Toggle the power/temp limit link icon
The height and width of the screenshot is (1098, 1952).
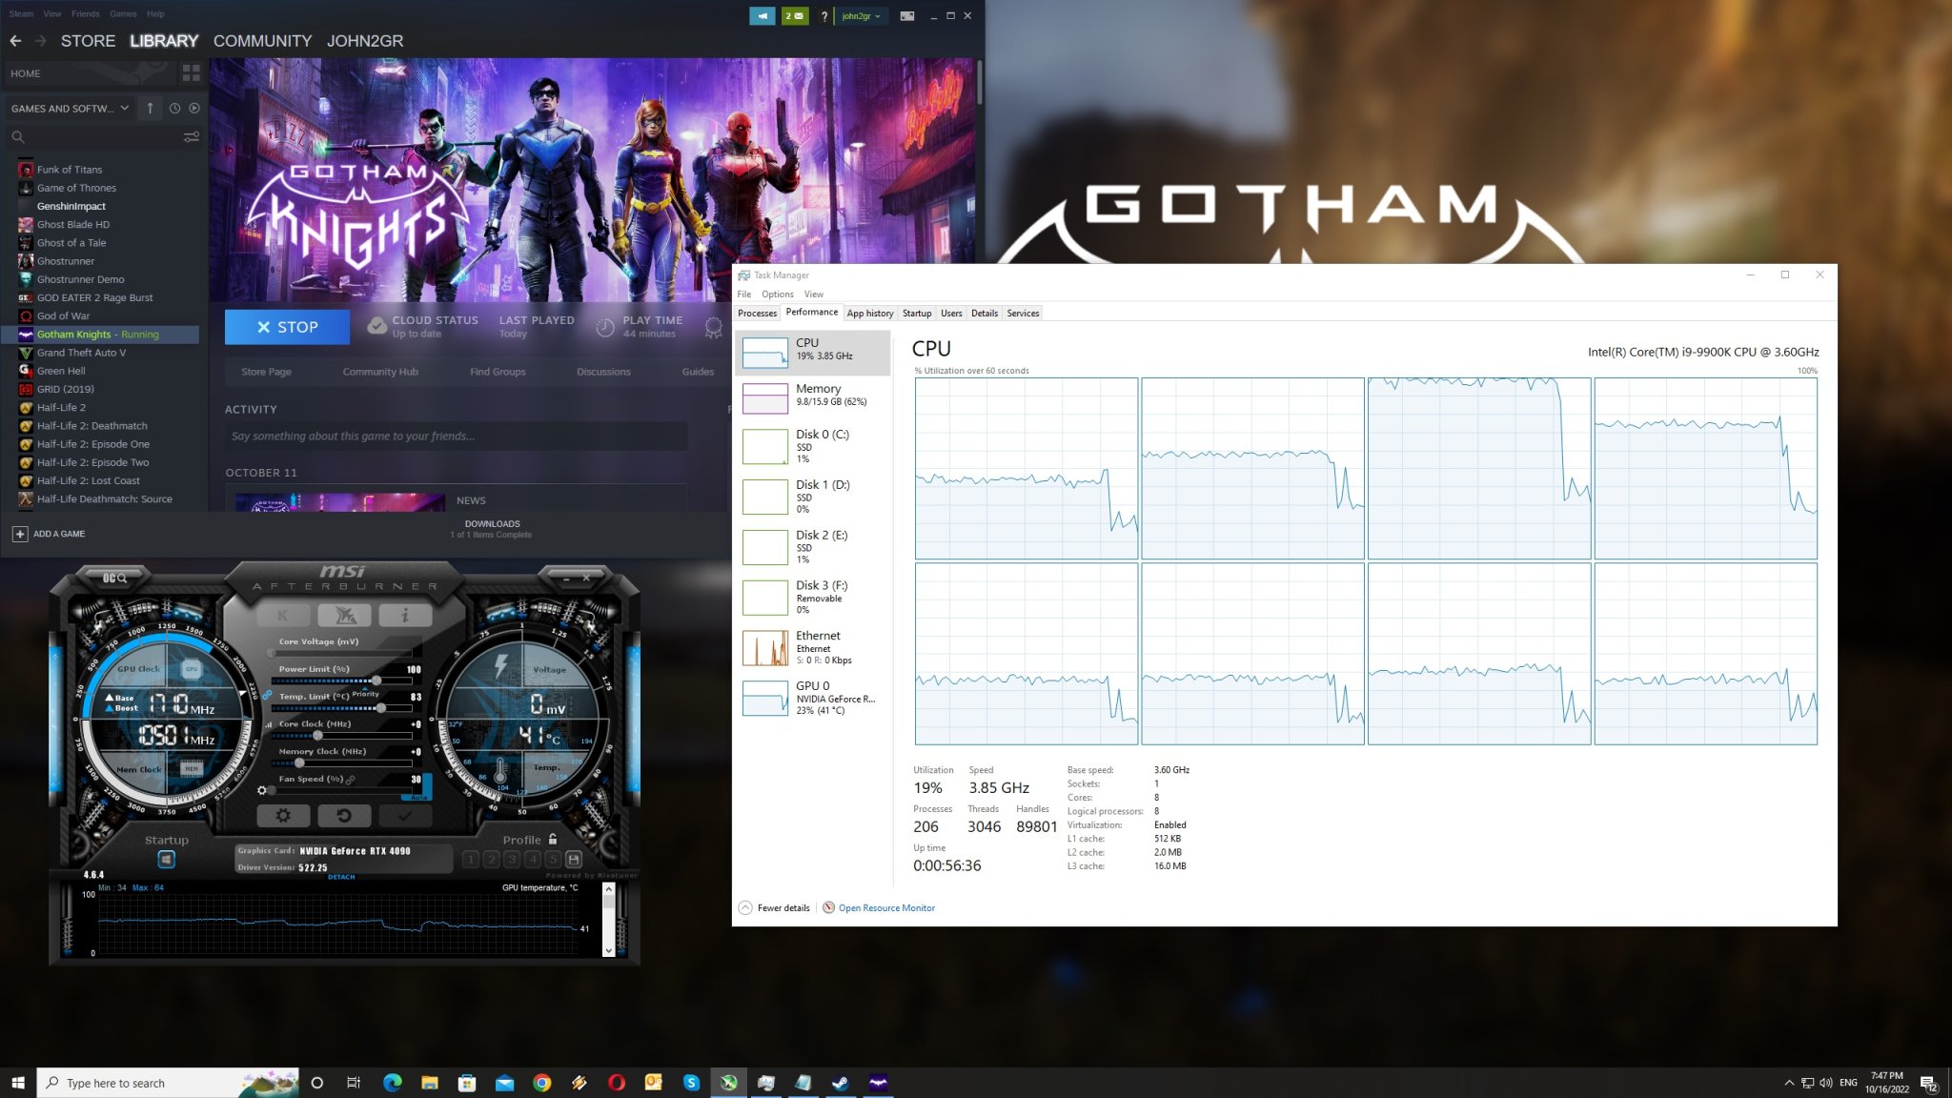pyautogui.click(x=269, y=696)
